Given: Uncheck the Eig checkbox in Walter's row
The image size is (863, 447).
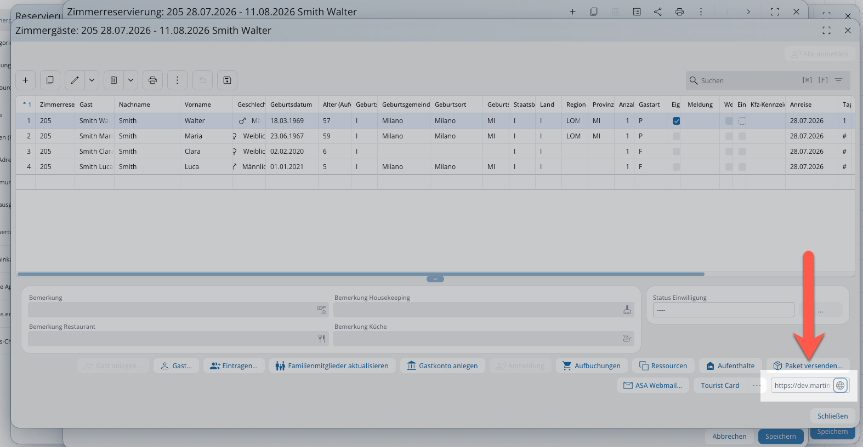Looking at the screenshot, I should (676, 121).
